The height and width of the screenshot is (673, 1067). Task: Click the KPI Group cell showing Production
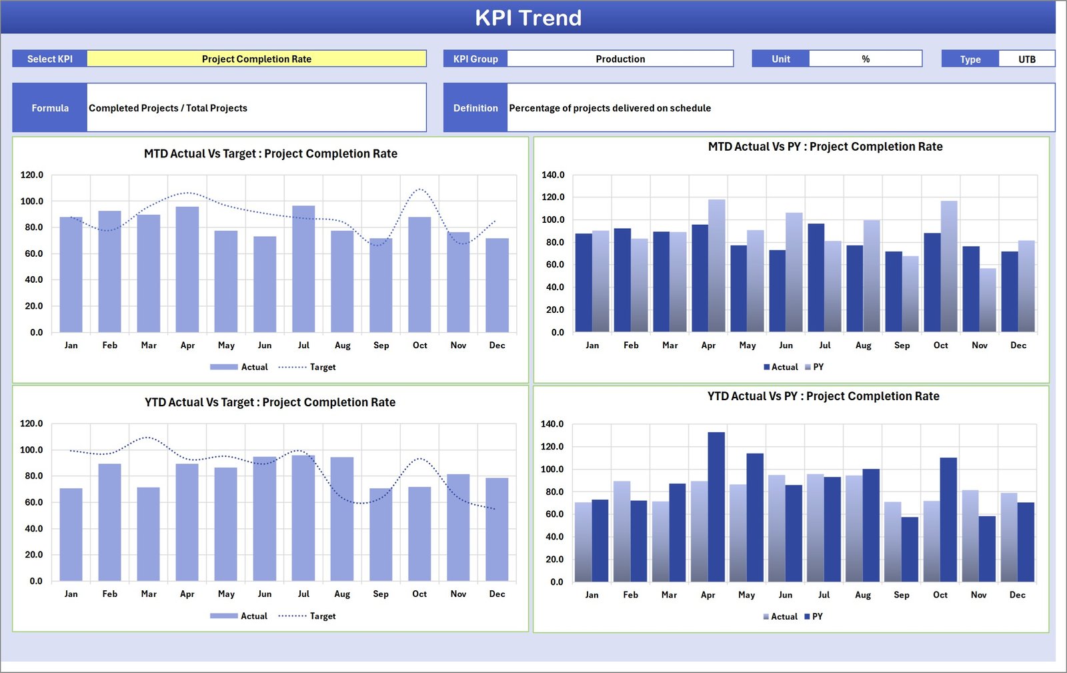[x=620, y=59]
